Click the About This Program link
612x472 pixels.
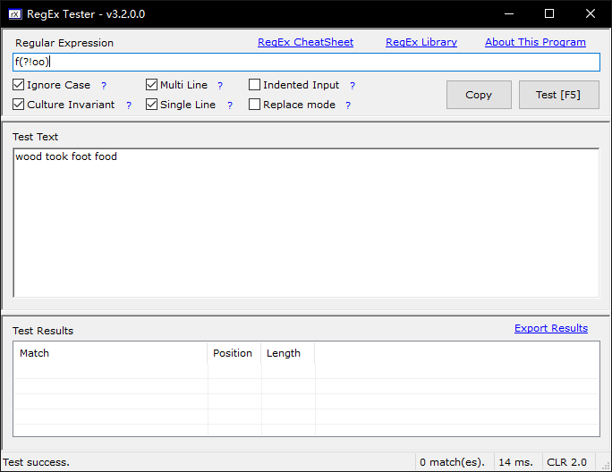coord(535,42)
